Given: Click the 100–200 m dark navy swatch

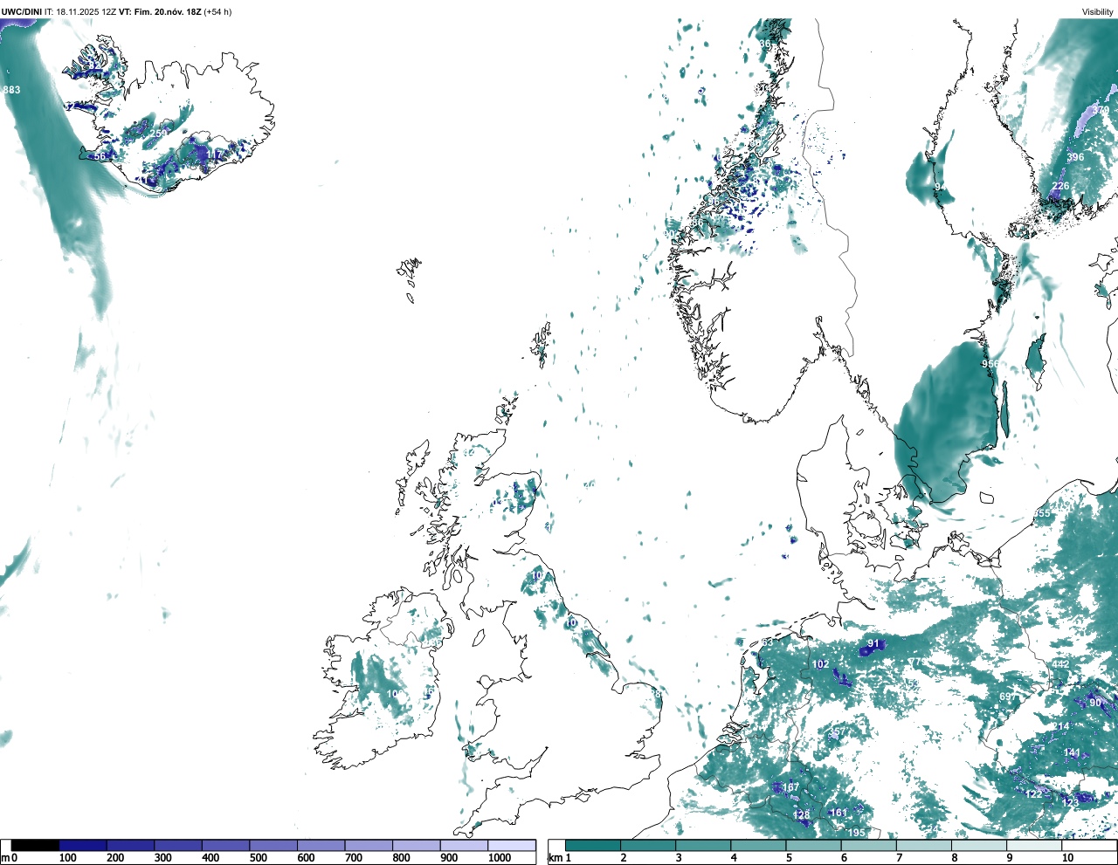Looking at the screenshot, I should (x=83, y=845).
